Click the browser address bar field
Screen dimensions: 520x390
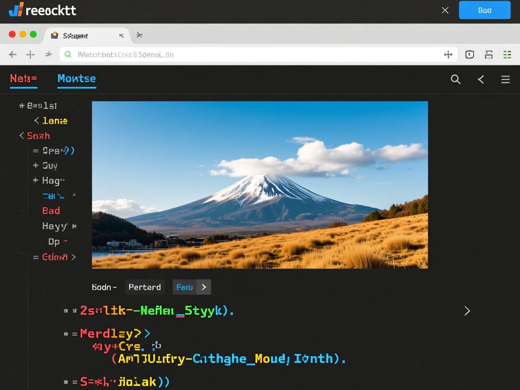pos(253,55)
